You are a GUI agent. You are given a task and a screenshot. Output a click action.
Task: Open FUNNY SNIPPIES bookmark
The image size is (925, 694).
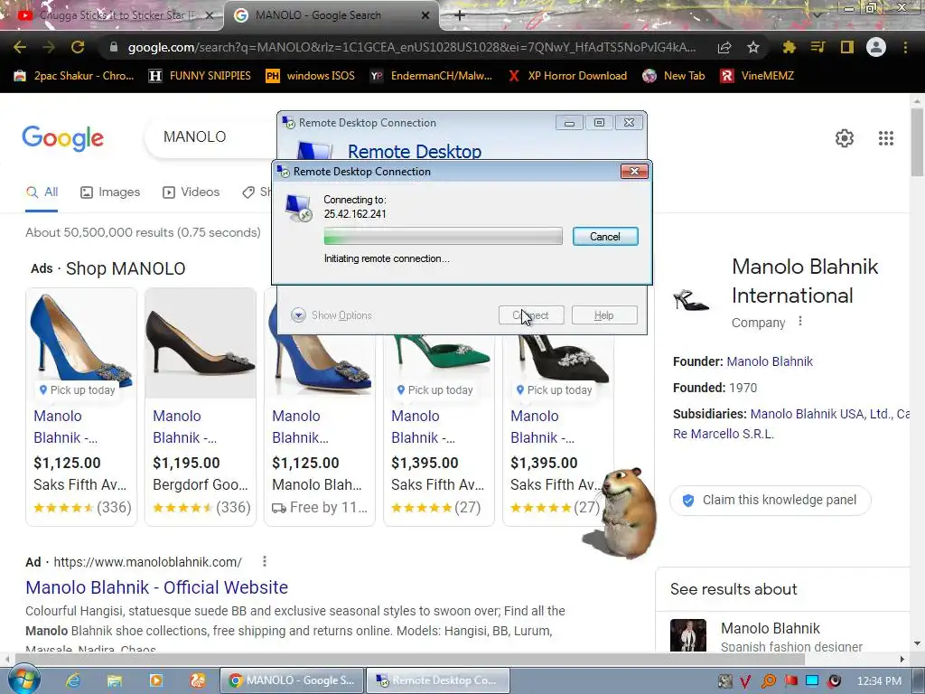[x=200, y=76]
